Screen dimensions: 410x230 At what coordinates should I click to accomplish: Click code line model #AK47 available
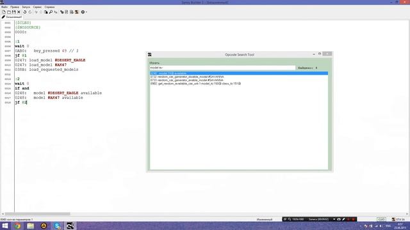(49, 98)
